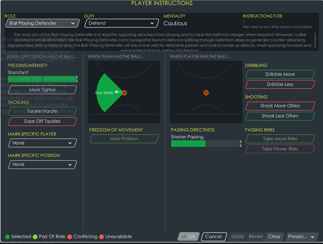Viewport: 323px width, 244px height.
Task: Open the Duty dropdown set to Defend
Action: point(121,23)
